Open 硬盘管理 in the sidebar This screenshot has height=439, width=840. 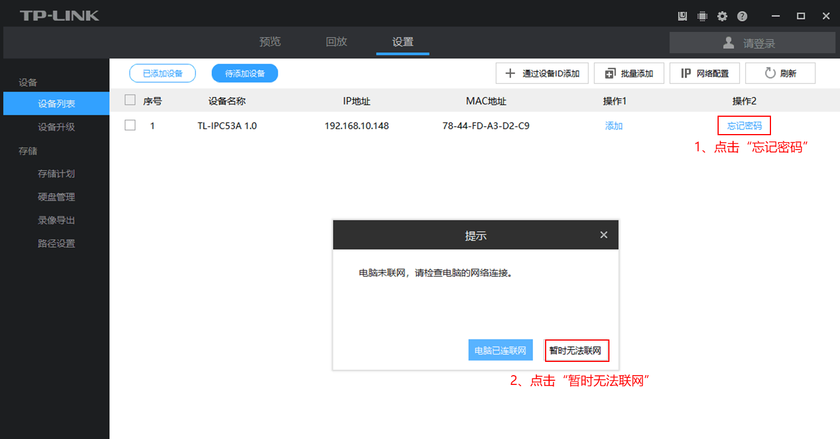56,197
